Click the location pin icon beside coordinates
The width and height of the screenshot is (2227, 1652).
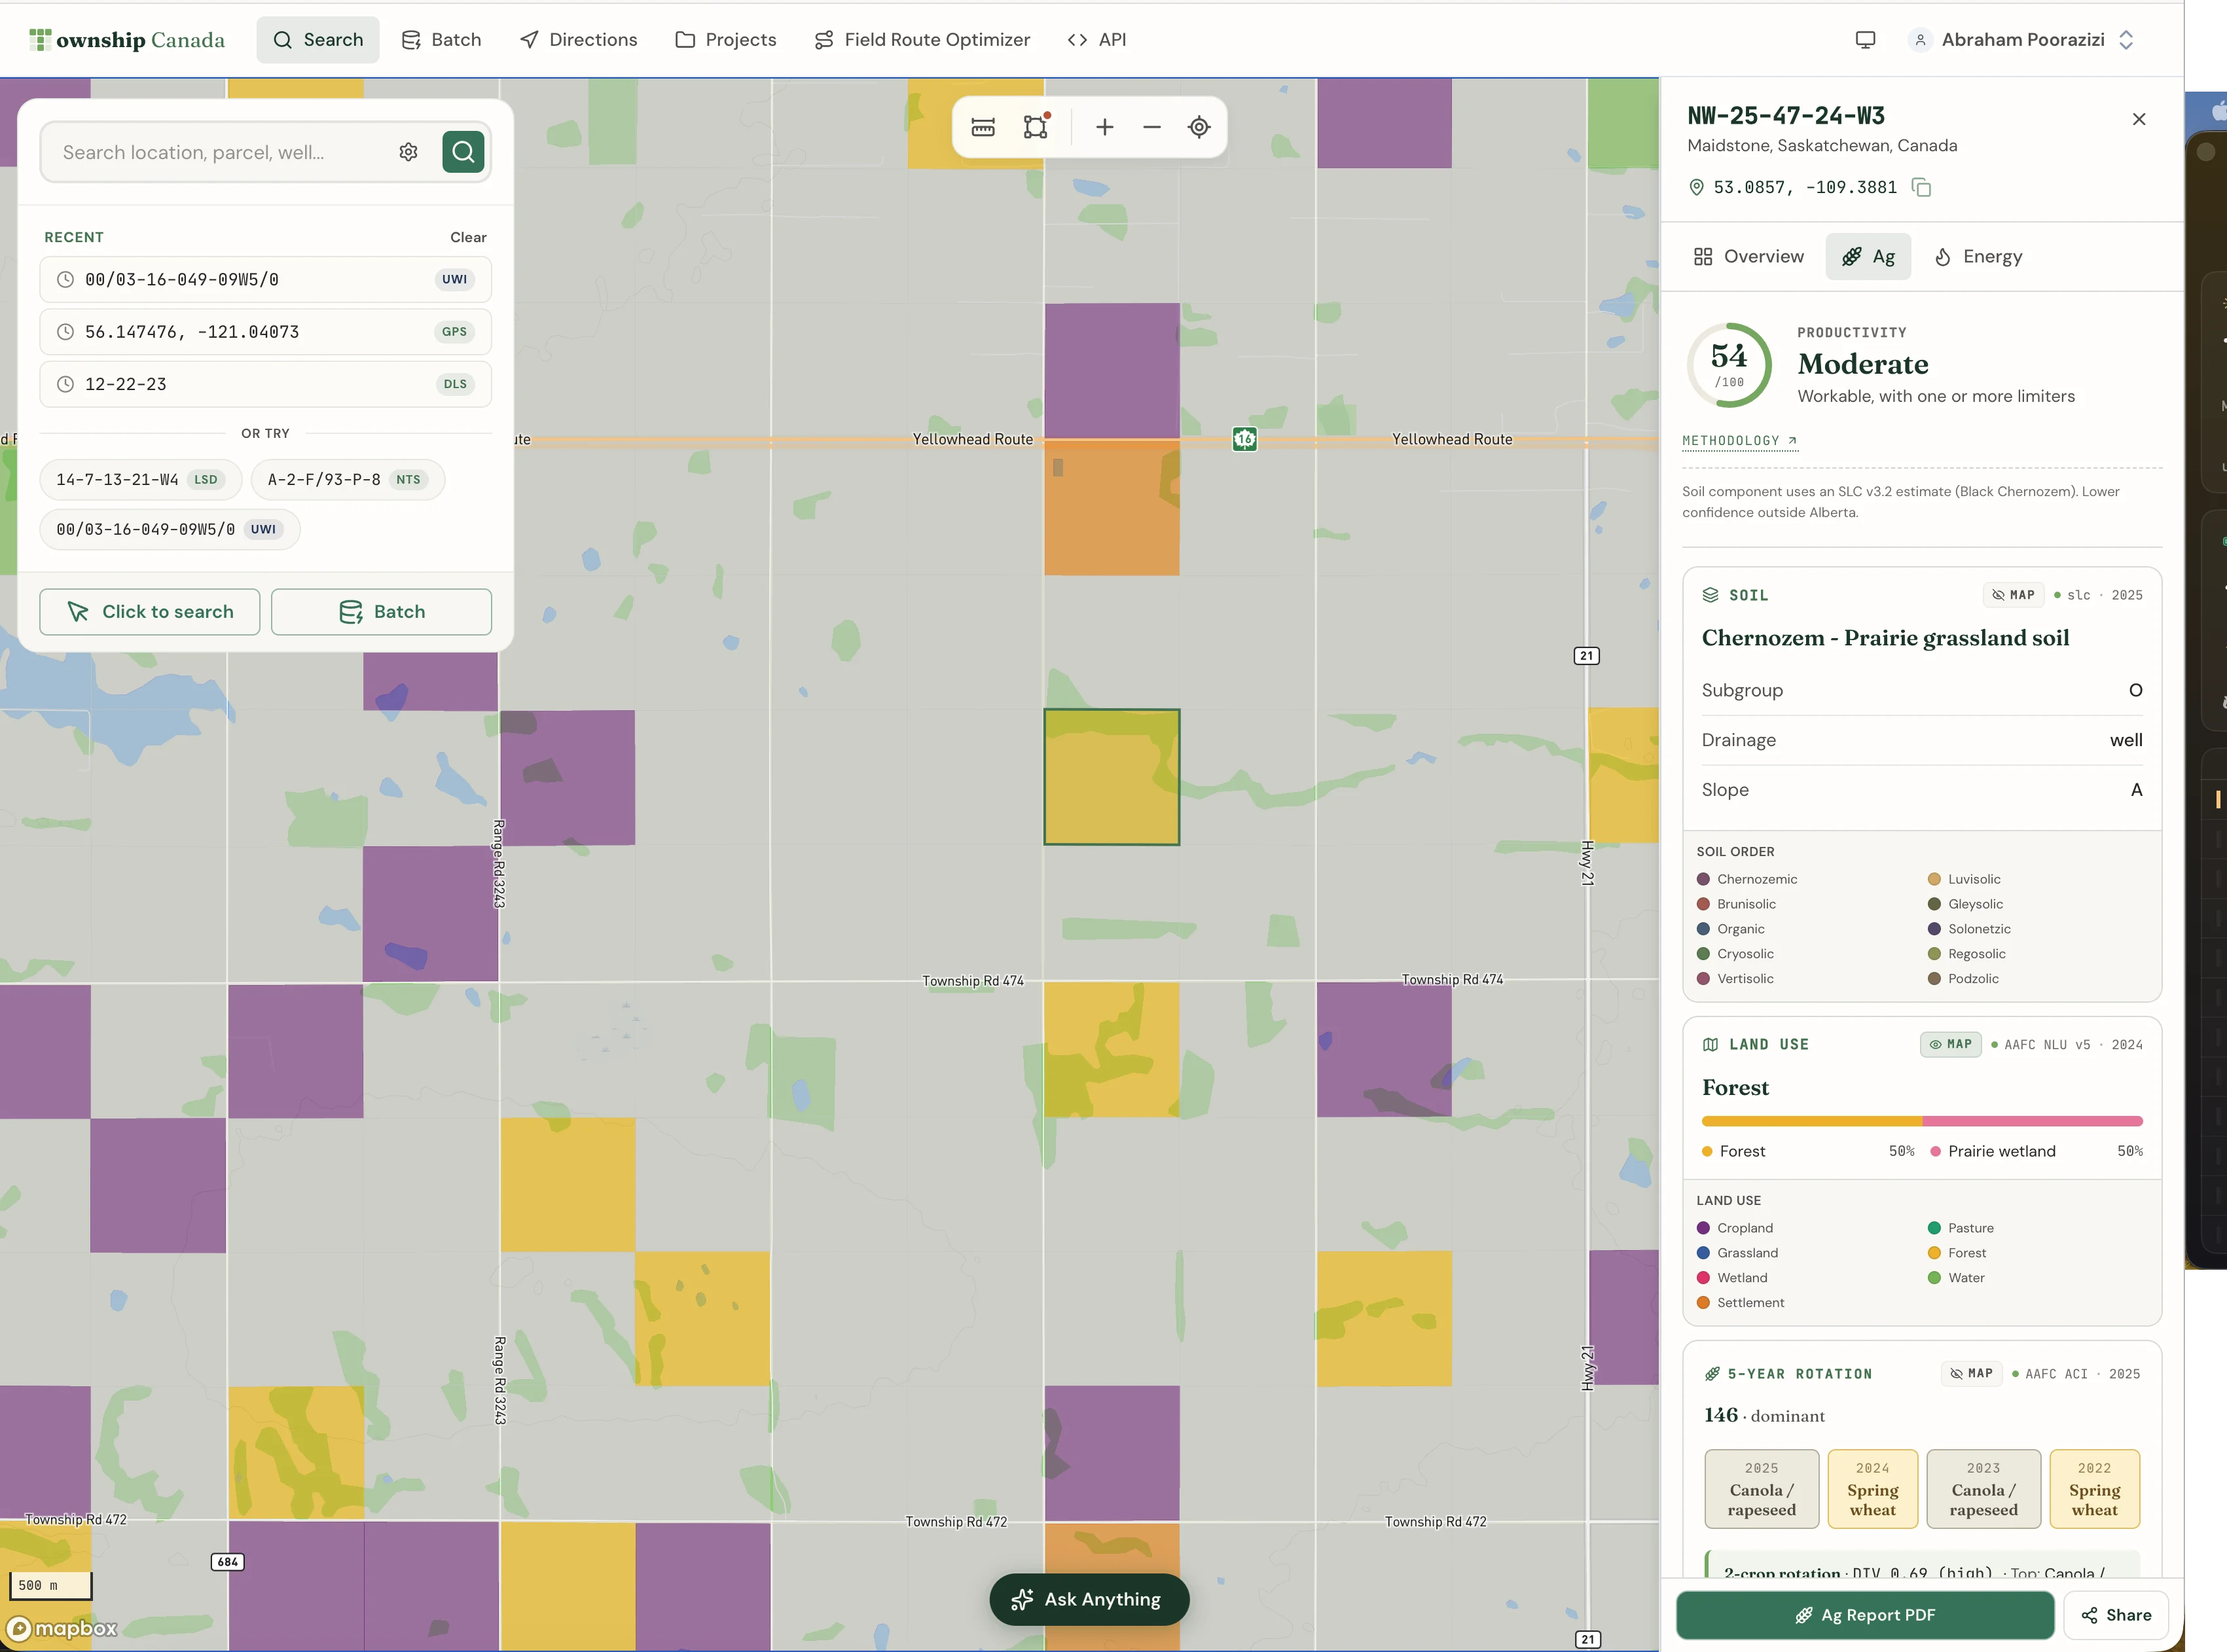(x=1696, y=187)
